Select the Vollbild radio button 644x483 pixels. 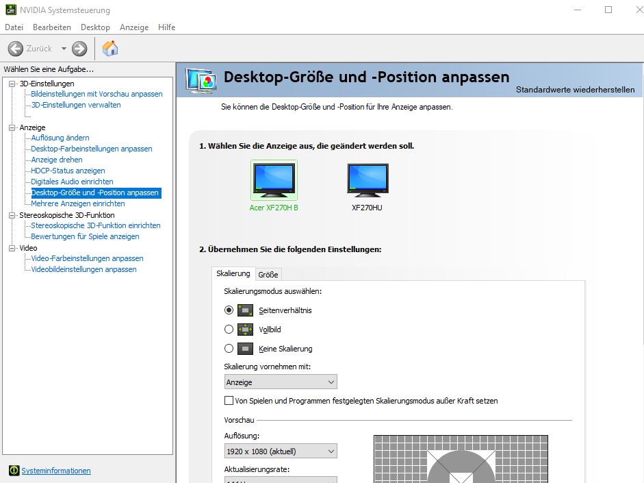229,330
